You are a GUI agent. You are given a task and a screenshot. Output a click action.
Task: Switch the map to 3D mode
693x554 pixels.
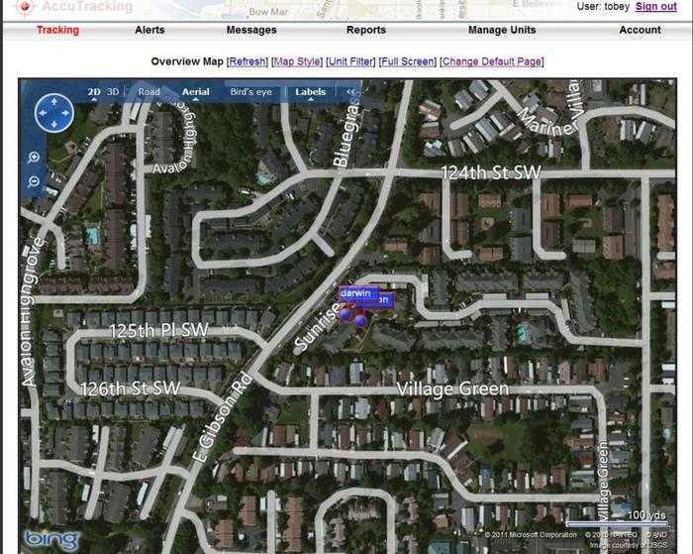(x=113, y=92)
